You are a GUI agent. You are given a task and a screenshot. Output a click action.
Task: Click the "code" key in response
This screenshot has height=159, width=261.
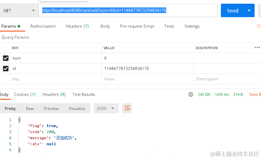click(34, 132)
